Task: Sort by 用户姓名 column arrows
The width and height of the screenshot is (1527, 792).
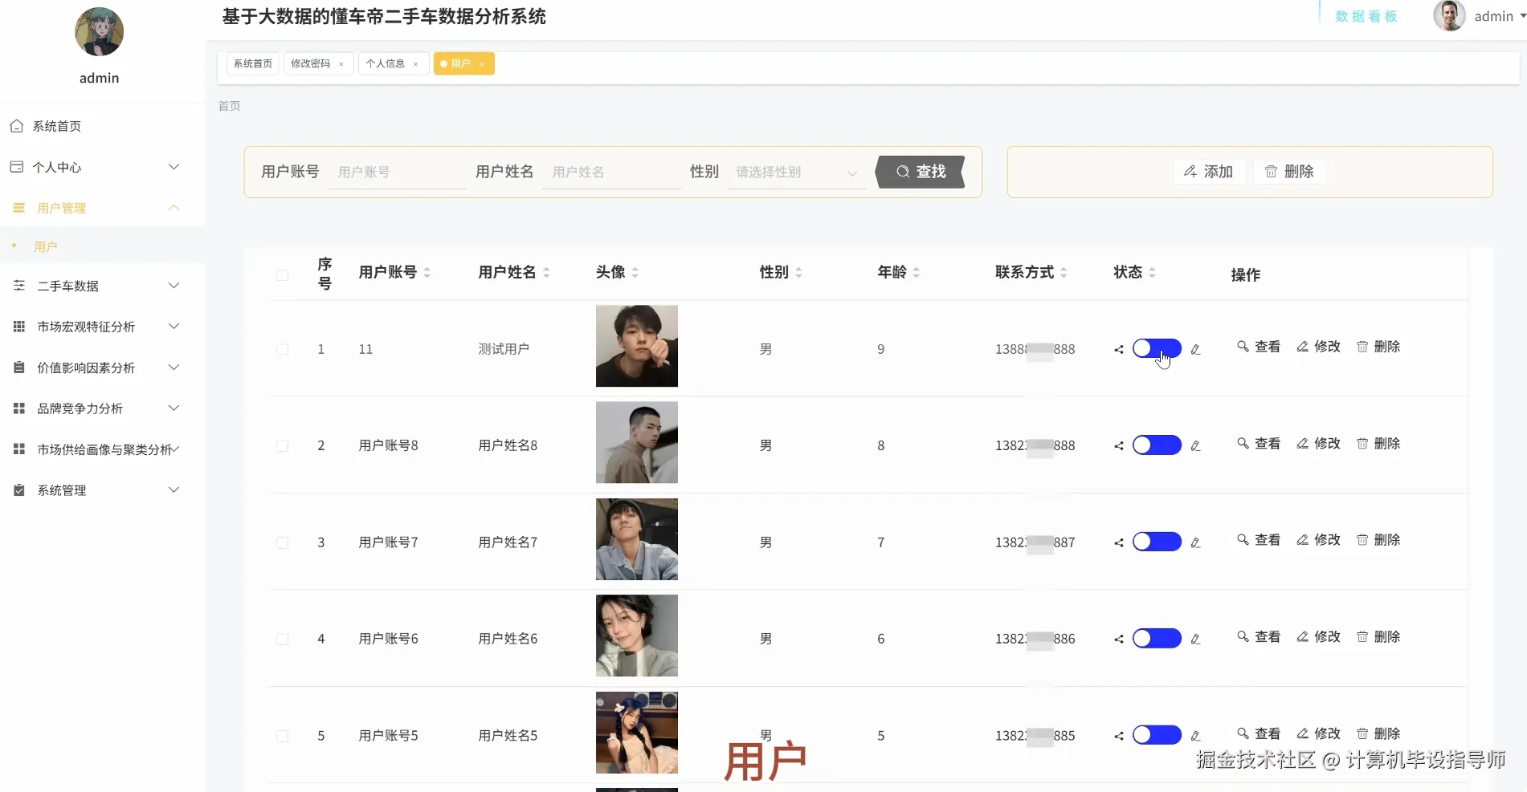Action: tap(546, 273)
